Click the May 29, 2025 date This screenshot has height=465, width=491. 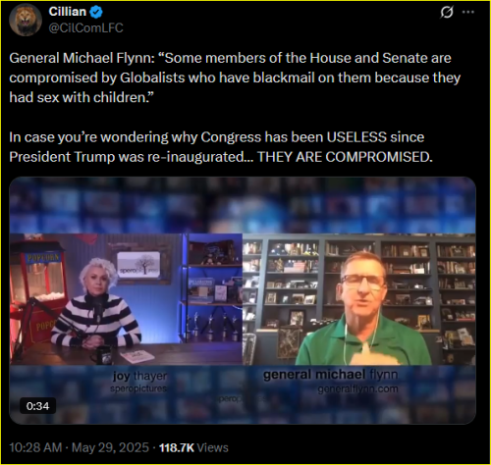point(110,447)
